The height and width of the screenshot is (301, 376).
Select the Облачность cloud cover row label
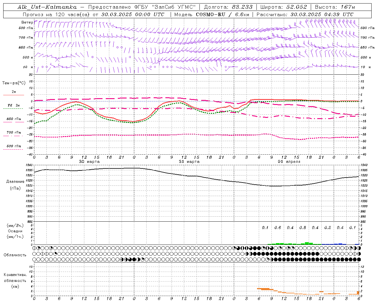[15, 255]
